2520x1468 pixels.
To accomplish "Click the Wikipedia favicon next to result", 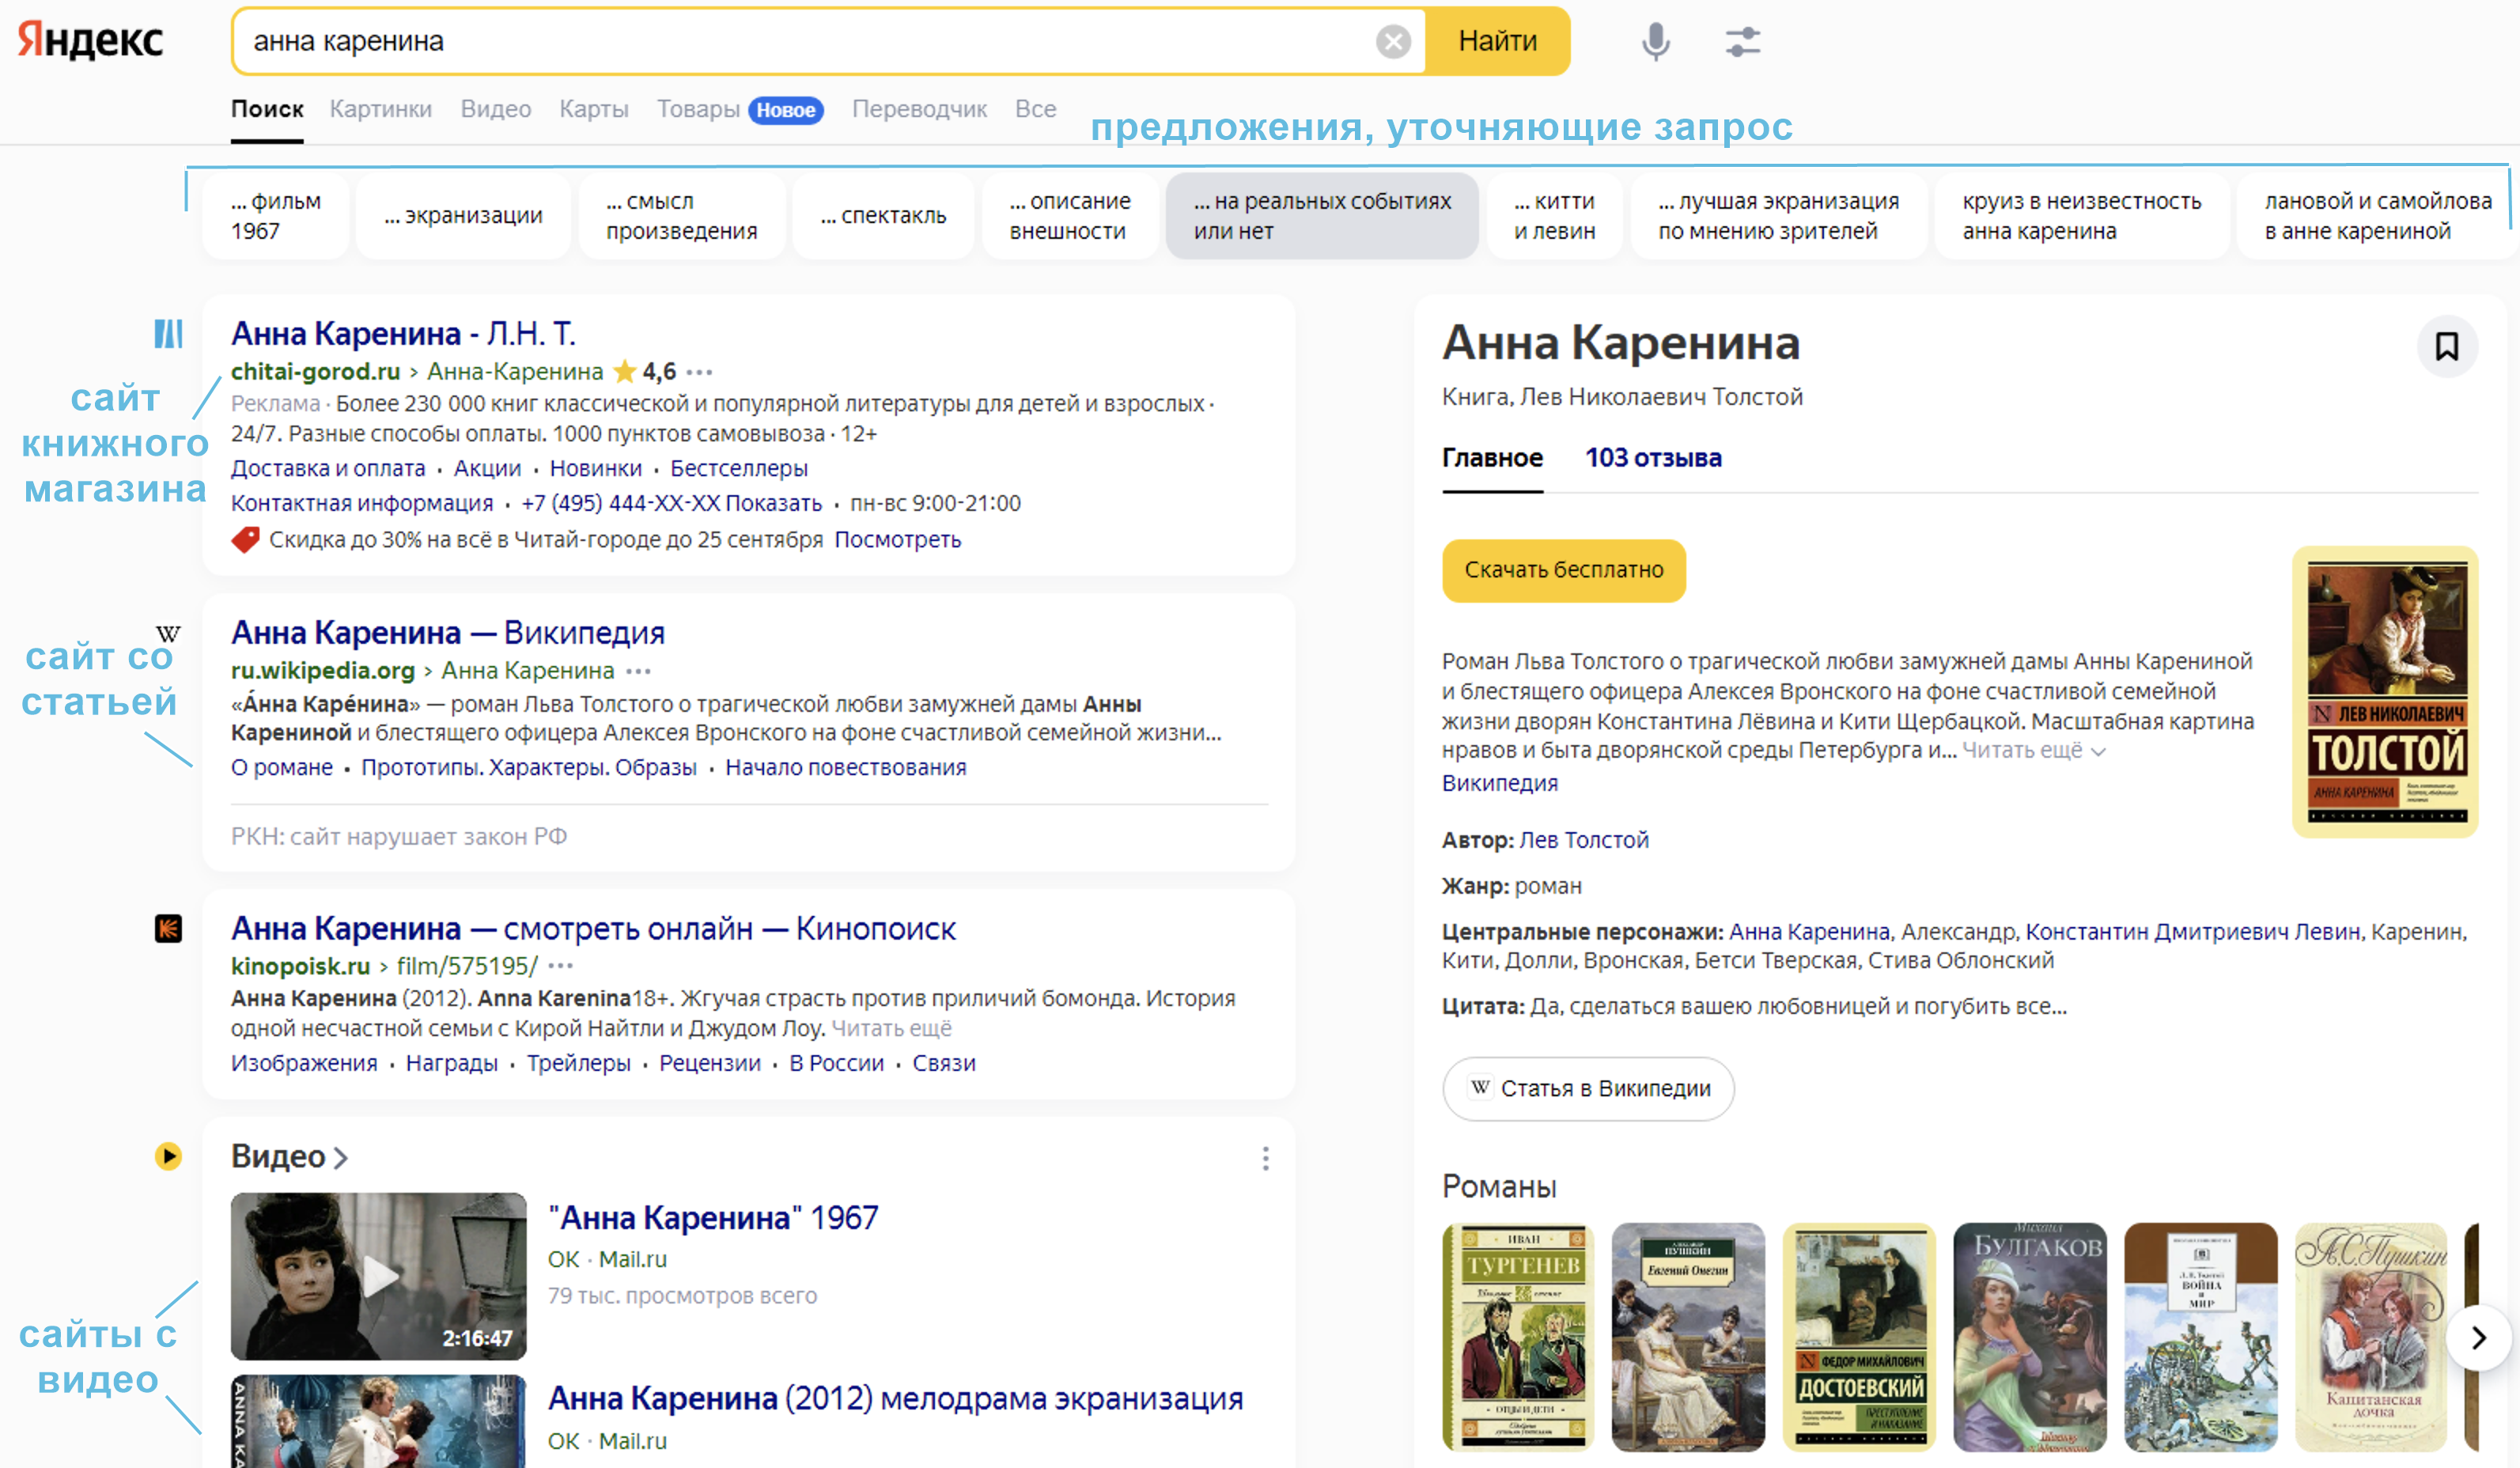I will (168, 634).
